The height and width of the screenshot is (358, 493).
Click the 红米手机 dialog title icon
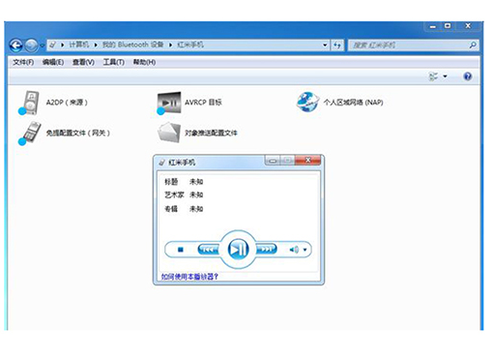(161, 163)
